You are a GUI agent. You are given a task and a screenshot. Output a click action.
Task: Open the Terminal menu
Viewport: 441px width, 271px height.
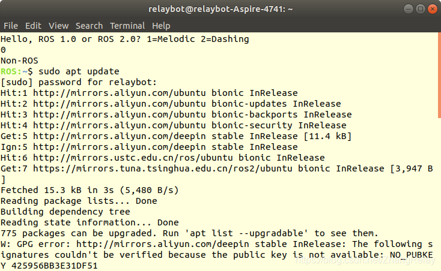[x=127, y=26]
